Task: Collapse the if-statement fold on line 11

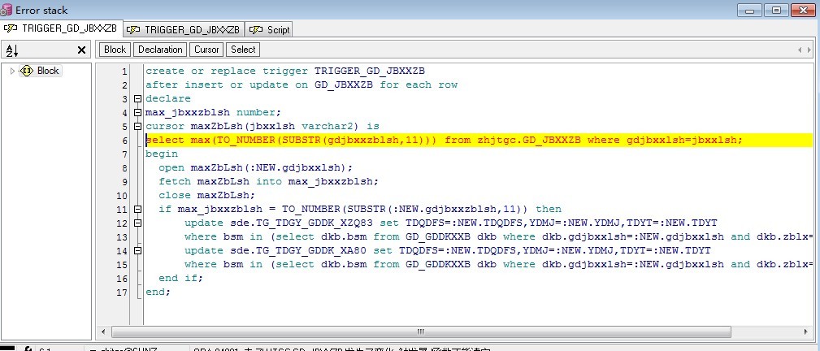Action: pos(137,209)
